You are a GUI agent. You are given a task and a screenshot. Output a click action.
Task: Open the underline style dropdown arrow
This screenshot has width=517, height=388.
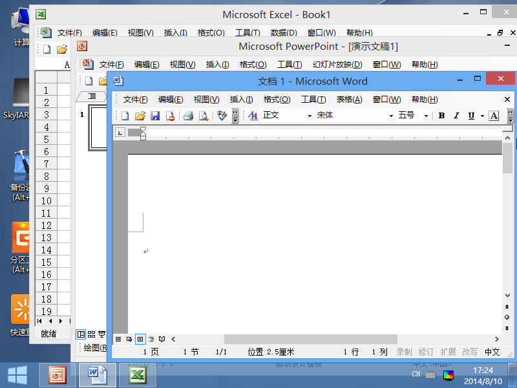click(x=482, y=116)
